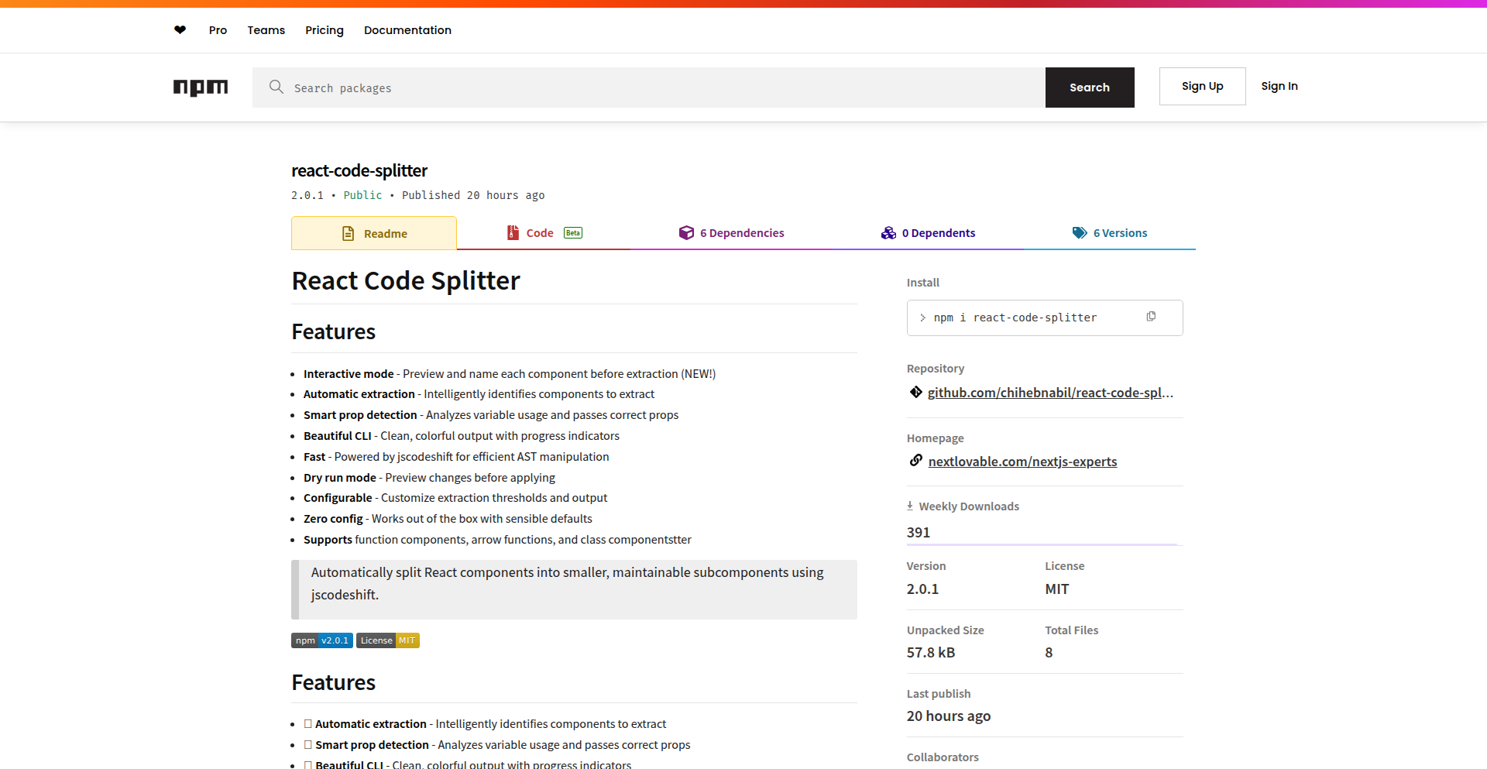View the 6 Dependencies tab
The height and width of the screenshot is (769, 1487).
(x=732, y=233)
